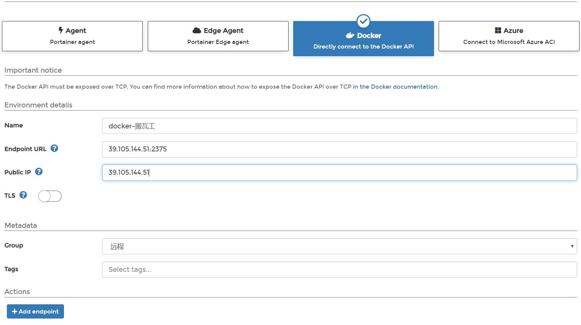
Task: Click the Environment details heading
Action: coord(38,105)
